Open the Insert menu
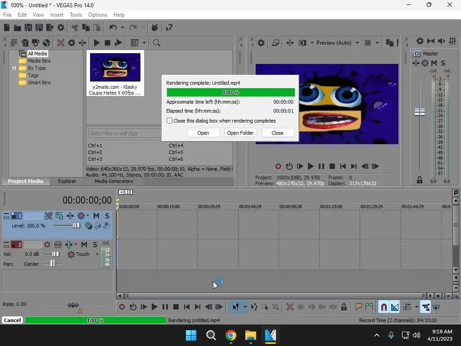The image size is (461, 346). point(57,15)
